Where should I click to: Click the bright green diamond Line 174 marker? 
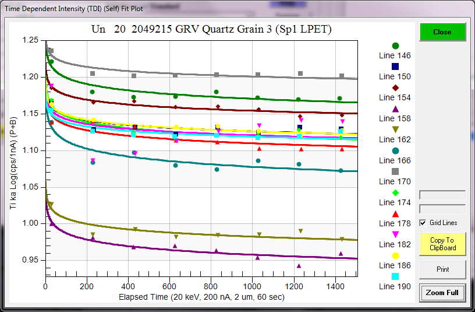[395, 192]
